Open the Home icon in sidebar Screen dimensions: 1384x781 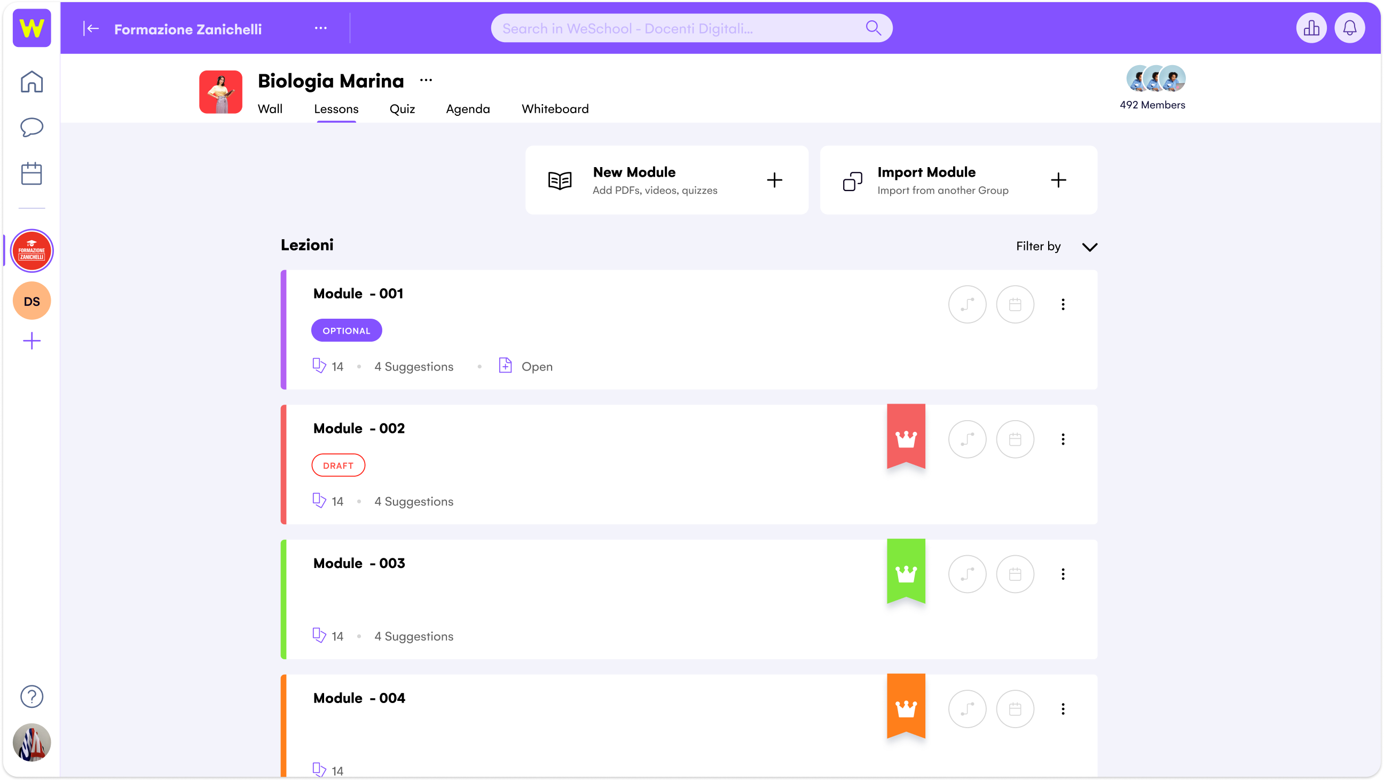point(32,82)
